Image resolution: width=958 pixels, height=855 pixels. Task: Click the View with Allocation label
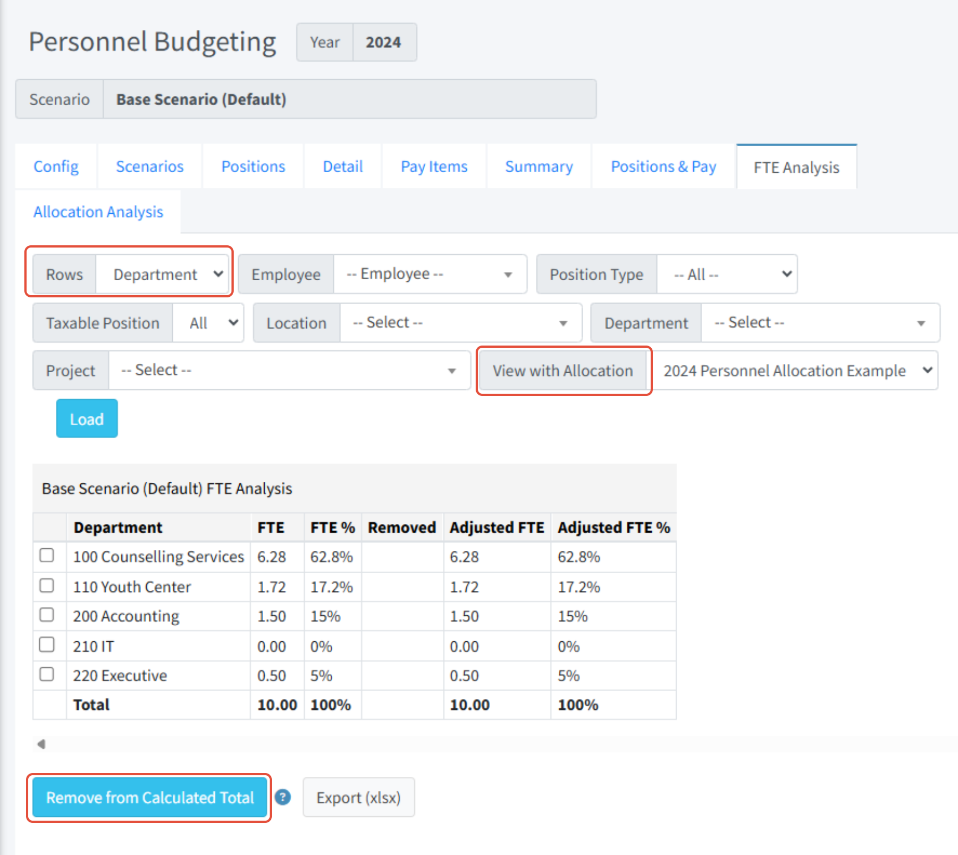[563, 370]
